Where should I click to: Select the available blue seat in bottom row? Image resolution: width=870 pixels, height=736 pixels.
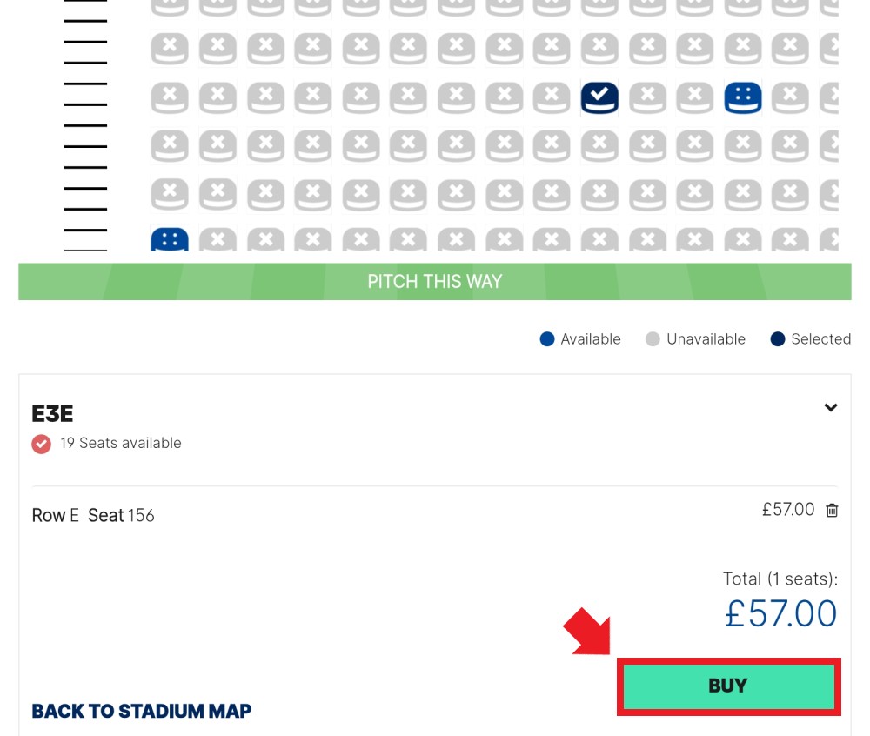click(x=170, y=239)
